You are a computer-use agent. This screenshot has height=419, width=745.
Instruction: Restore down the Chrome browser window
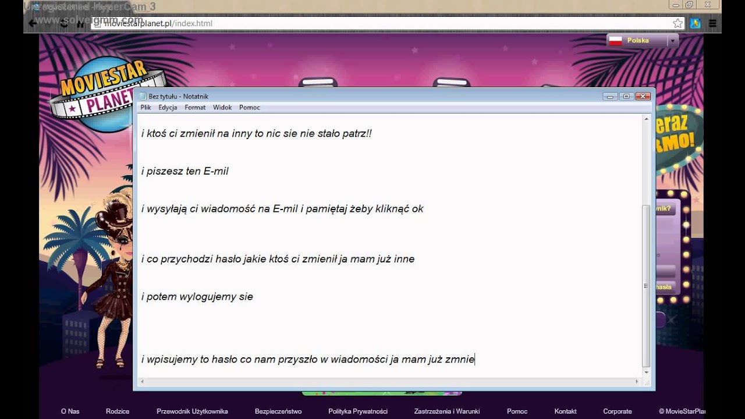(x=689, y=5)
